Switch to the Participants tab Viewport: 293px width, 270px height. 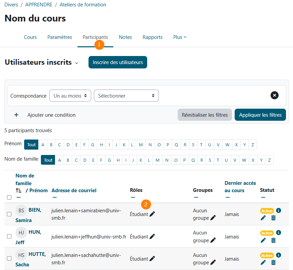pyautogui.click(x=95, y=37)
